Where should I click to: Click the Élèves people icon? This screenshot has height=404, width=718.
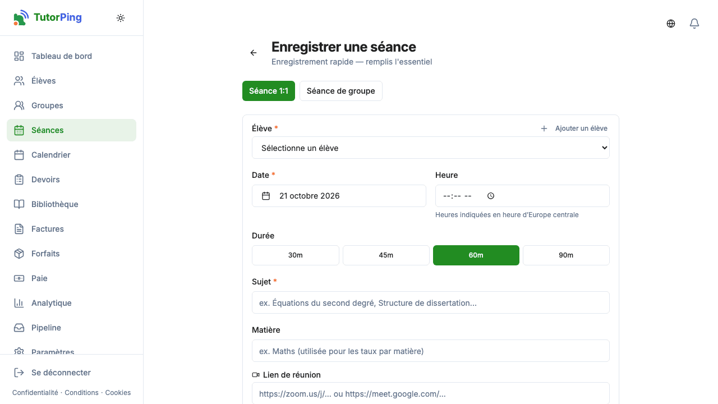click(x=19, y=81)
